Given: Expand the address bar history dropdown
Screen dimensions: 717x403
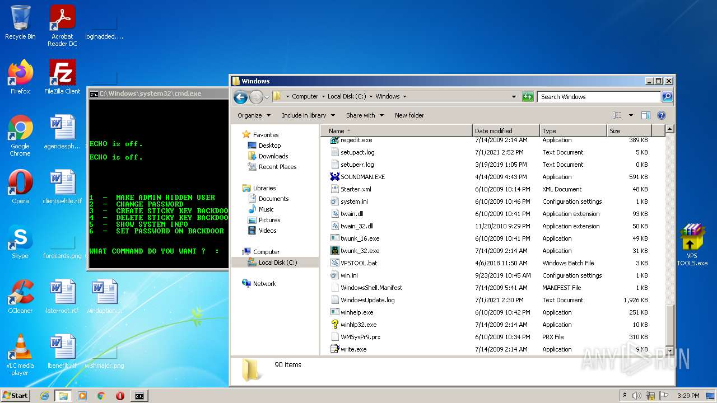Looking at the screenshot, I should pyautogui.click(x=514, y=97).
